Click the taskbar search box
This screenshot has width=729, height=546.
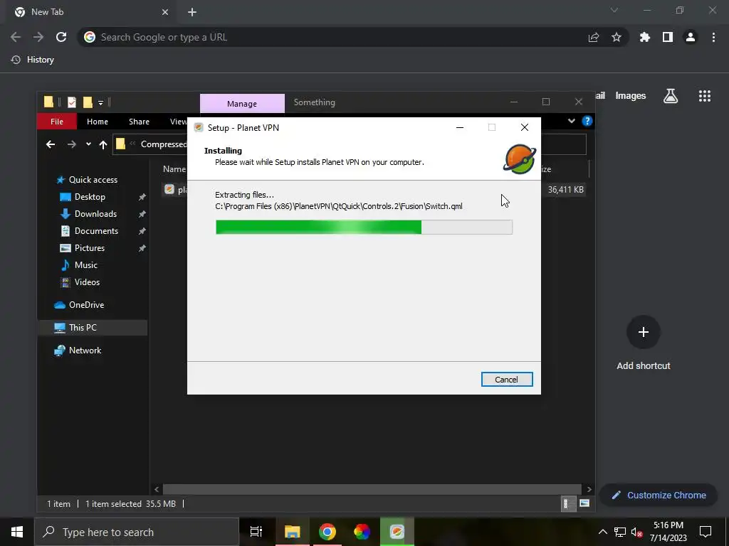137,532
